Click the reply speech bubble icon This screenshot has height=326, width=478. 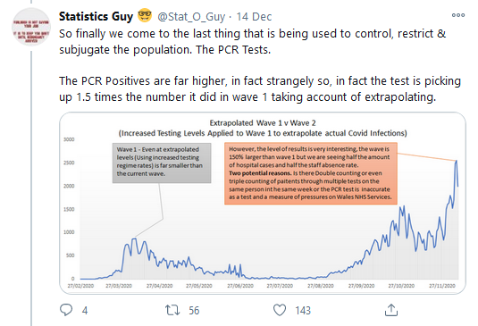(66, 310)
